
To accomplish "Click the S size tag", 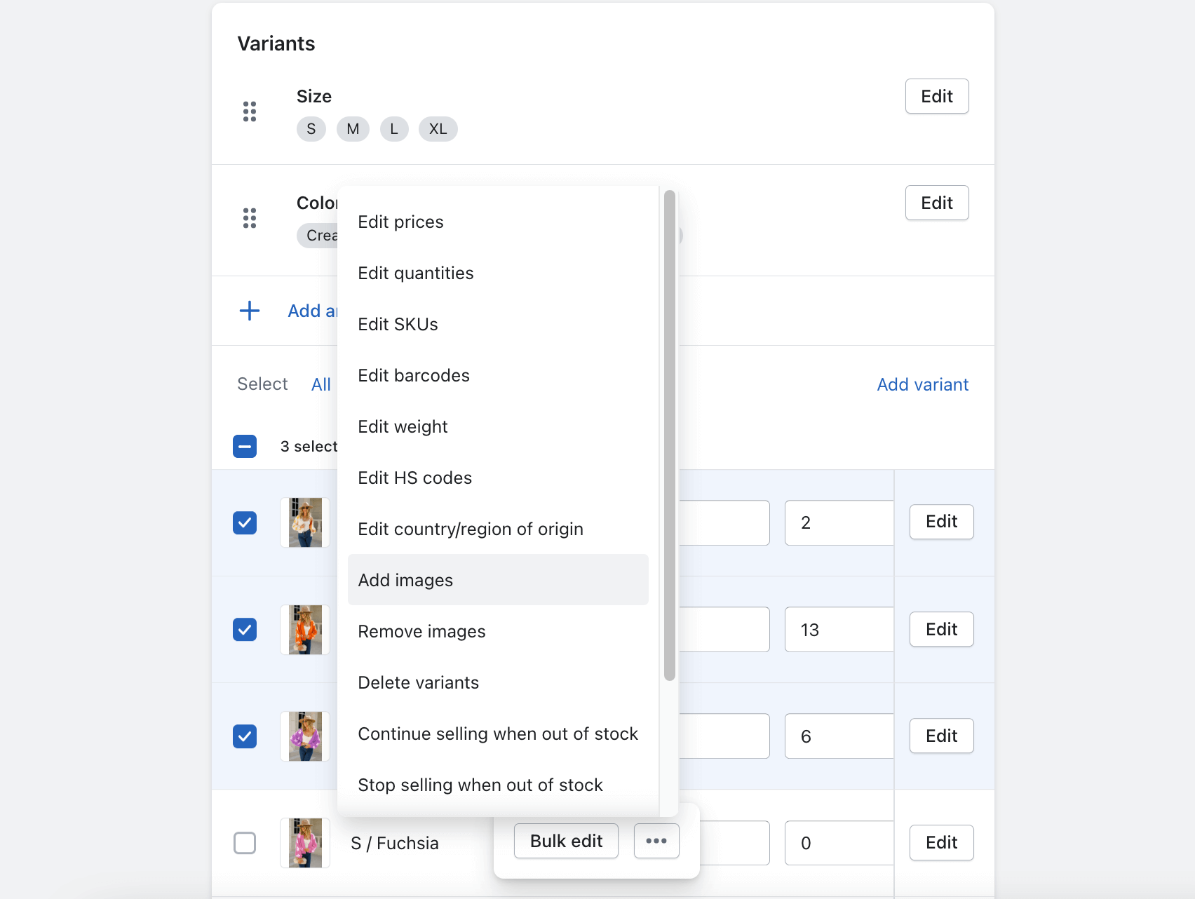I will [311, 129].
